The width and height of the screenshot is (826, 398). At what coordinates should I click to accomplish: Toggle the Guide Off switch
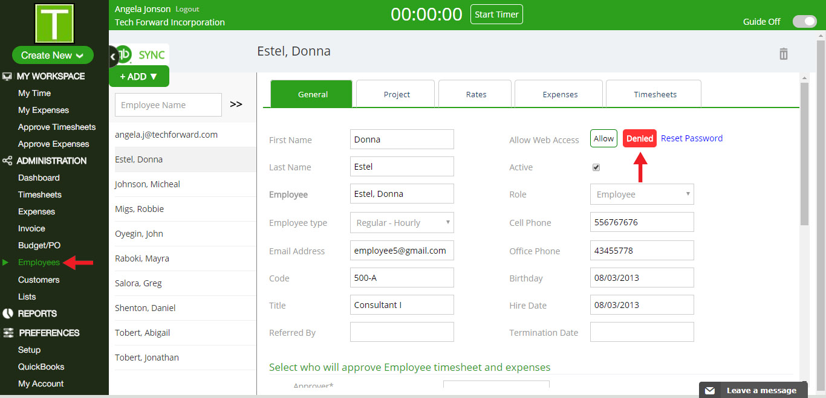tap(805, 22)
